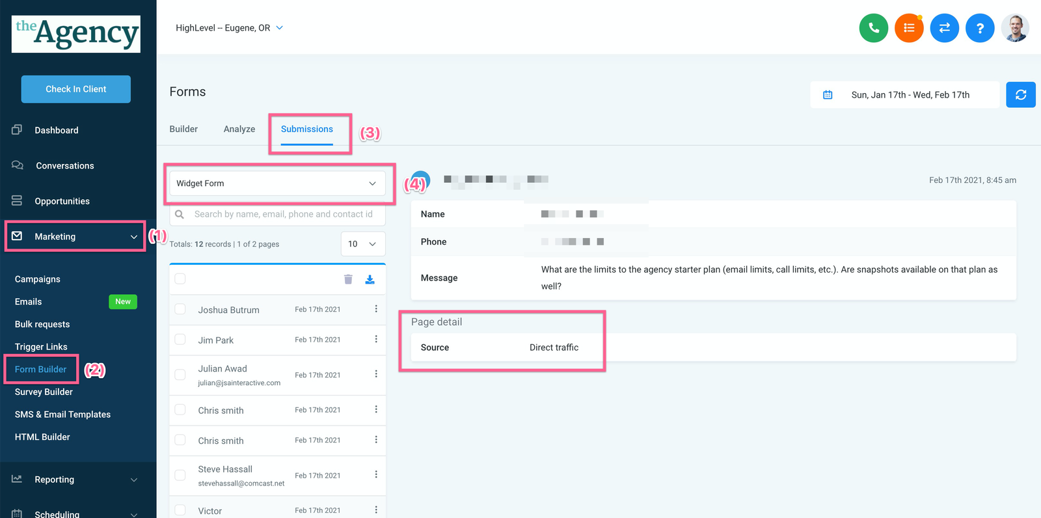
Task: Tick the select-all checkbox in list header
Action: 180,279
